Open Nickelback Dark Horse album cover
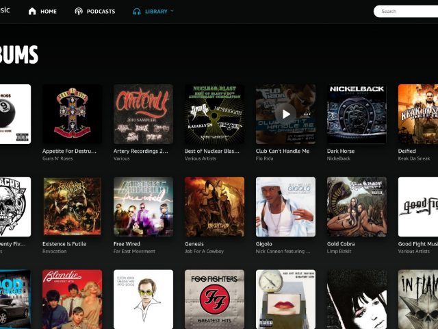438x329 pixels. pyautogui.click(x=357, y=114)
